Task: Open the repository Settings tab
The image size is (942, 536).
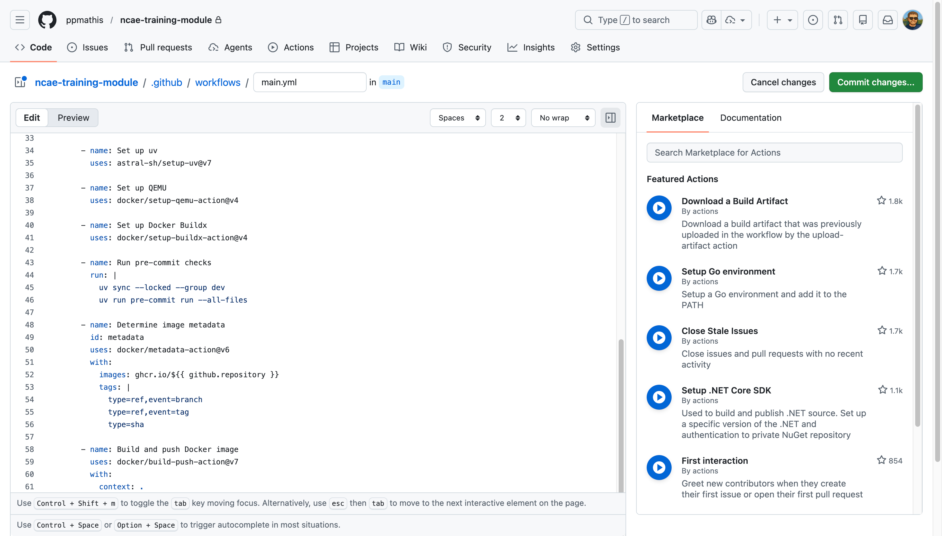Action: 595,48
